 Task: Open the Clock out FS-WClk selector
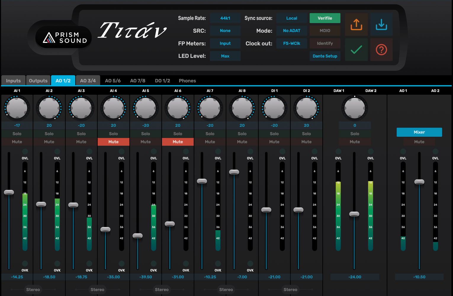coord(291,43)
